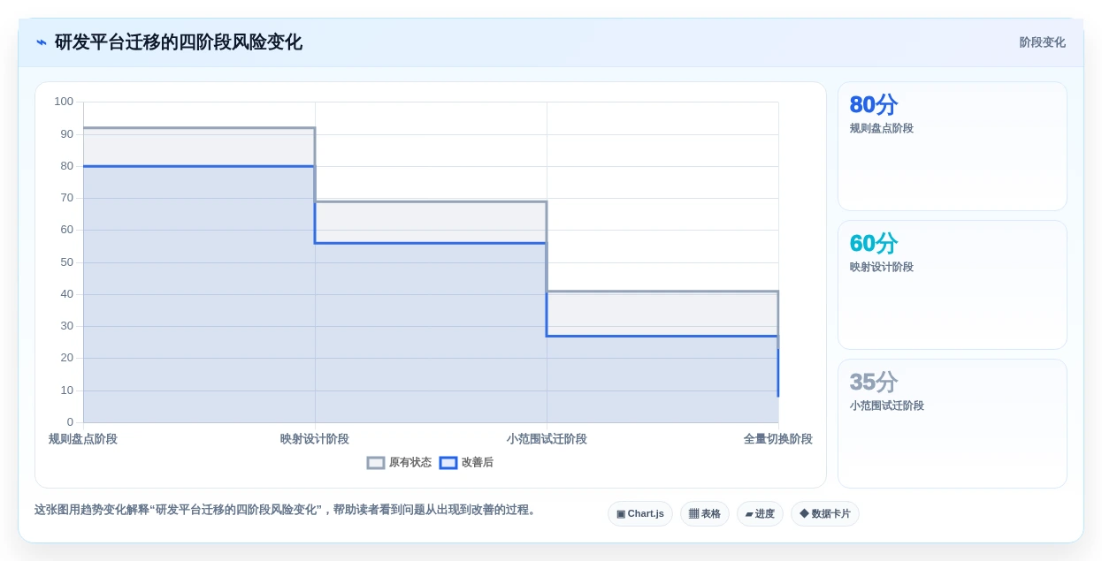Toggle the 原有状态 legend item
Image resolution: width=1102 pixels, height=561 pixels.
400,462
